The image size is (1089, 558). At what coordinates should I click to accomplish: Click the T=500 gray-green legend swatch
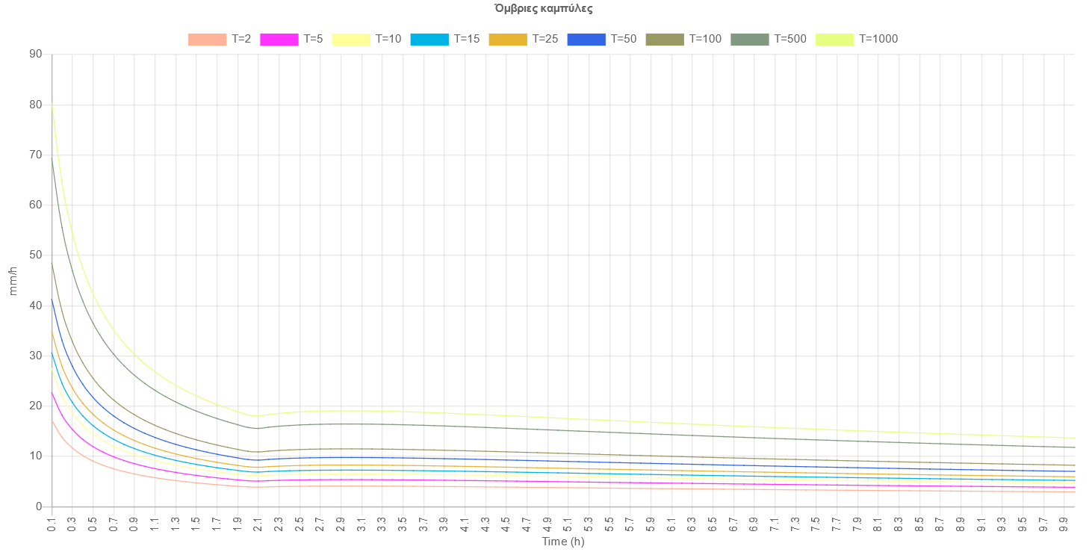coord(749,40)
